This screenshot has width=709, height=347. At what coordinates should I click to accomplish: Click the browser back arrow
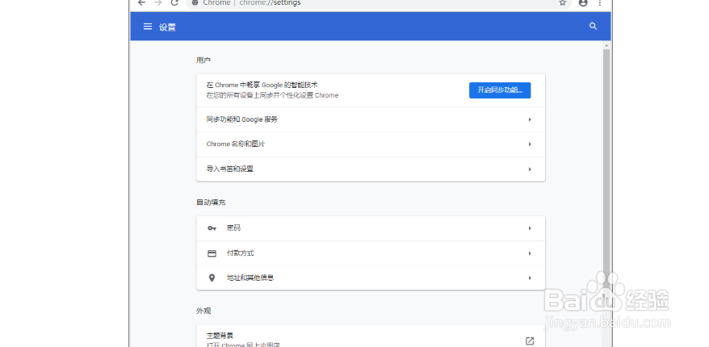[141, 2]
